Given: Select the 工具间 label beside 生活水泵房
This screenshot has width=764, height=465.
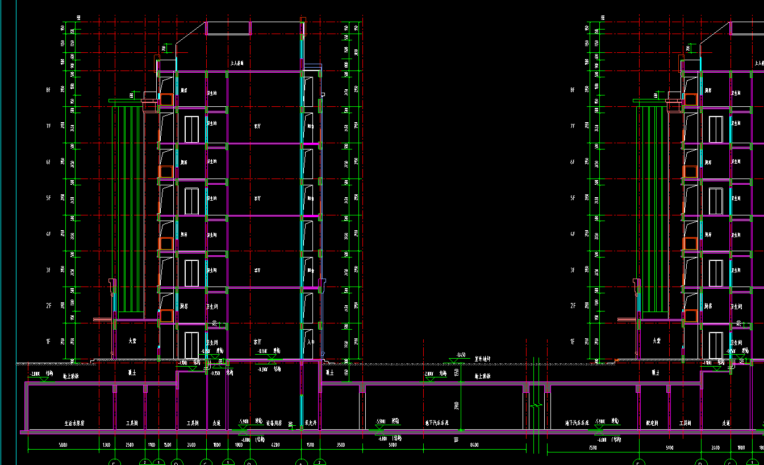Looking at the screenshot, I should click(x=131, y=424).
